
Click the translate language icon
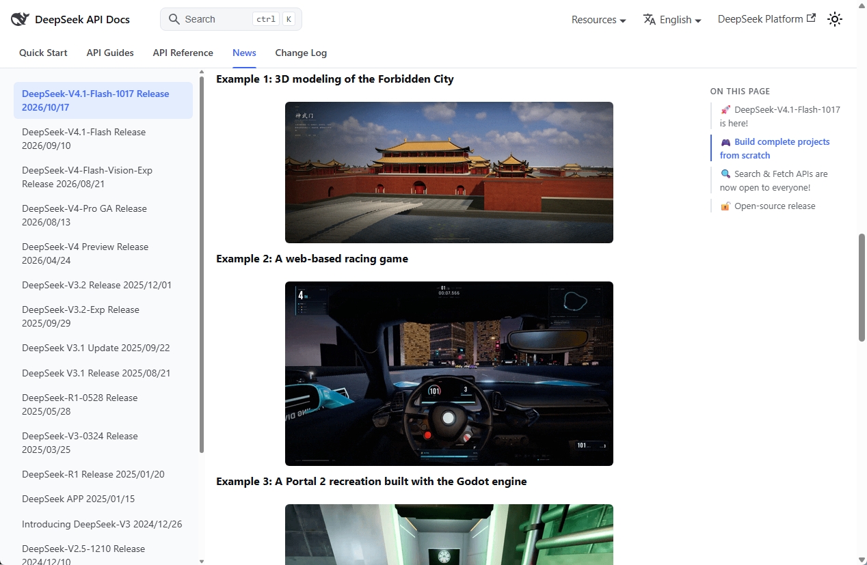(x=650, y=19)
